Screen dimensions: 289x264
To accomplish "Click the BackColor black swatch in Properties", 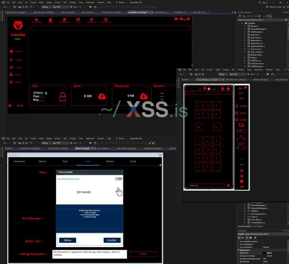I will [264, 253].
